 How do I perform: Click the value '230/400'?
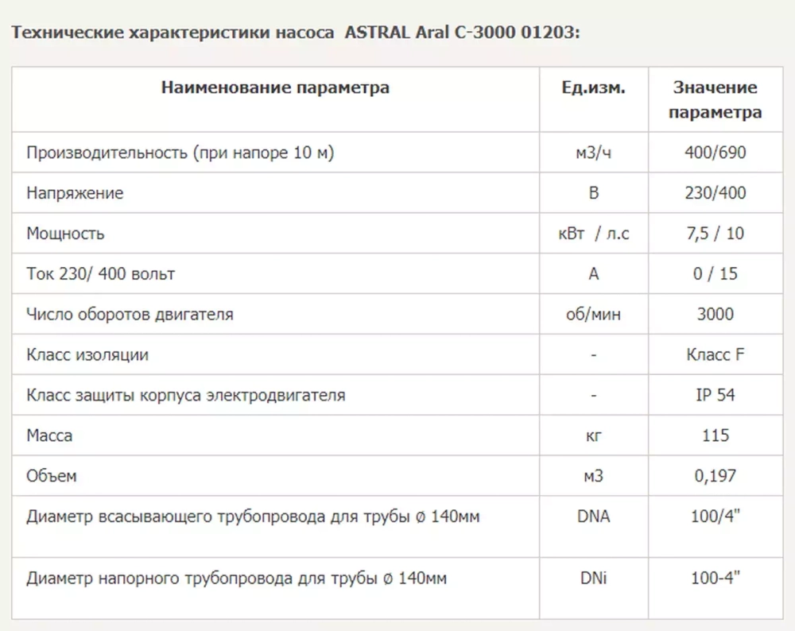(x=715, y=193)
